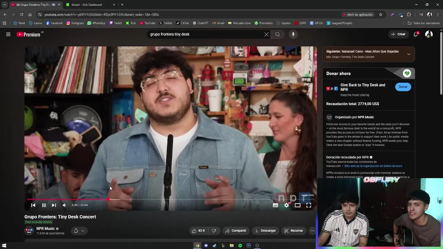Clear the search box with X

click(x=266, y=34)
